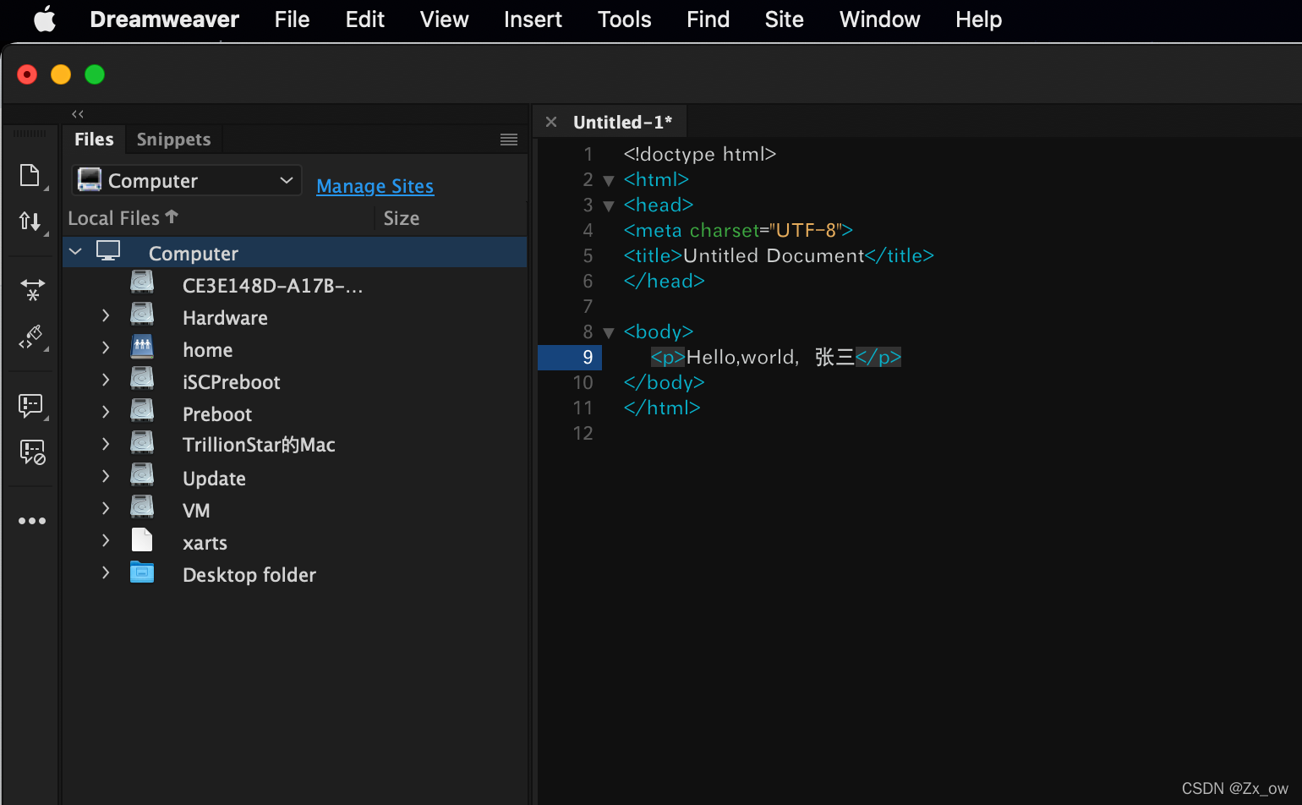Click the File Management up-down arrows icon
Image resolution: width=1302 pixels, height=805 pixels.
point(30,222)
